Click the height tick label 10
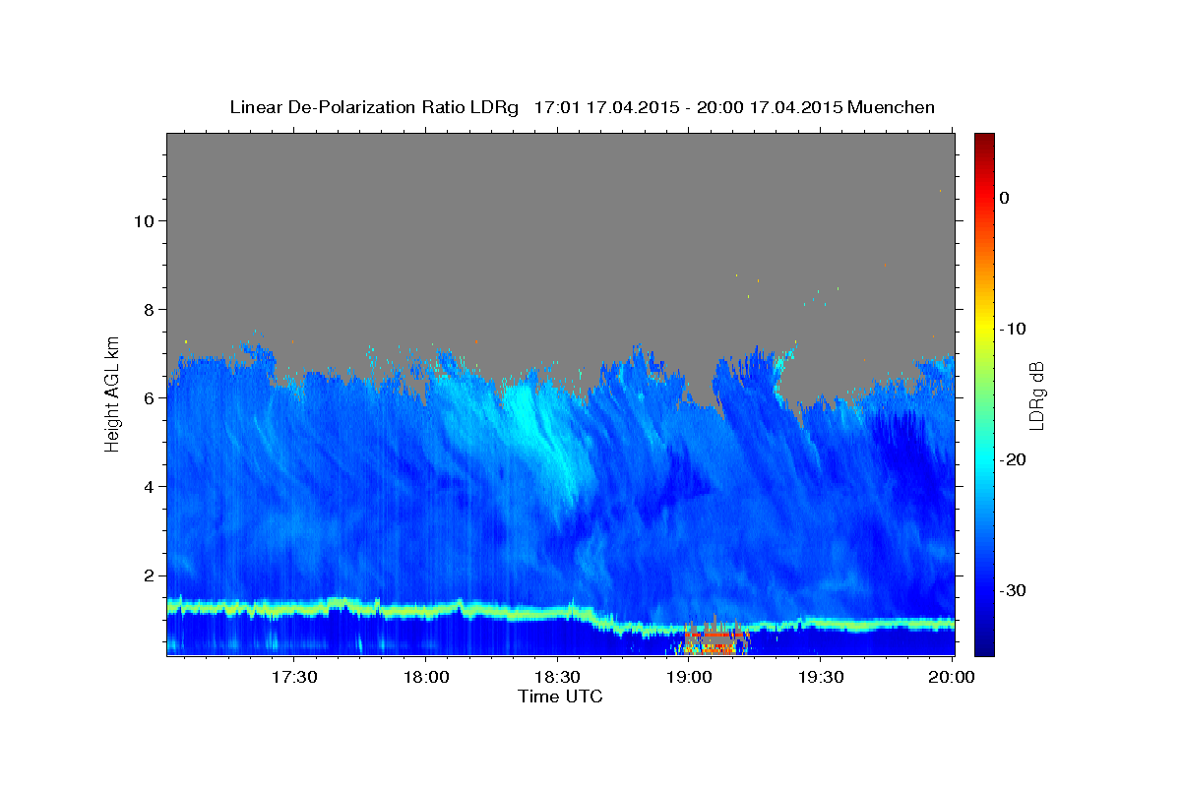The width and height of the screenshot is (1181, 787). pyautogui.click(x=143, y=220)
